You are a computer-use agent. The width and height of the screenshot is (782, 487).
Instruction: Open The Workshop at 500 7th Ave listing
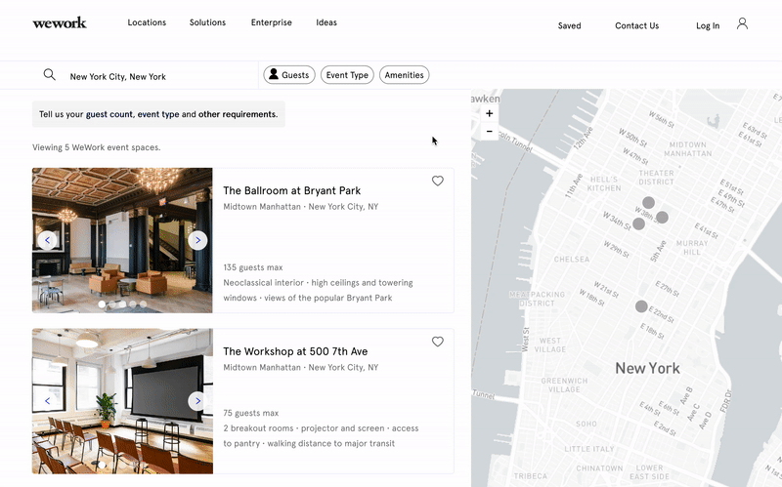[295, 351]
